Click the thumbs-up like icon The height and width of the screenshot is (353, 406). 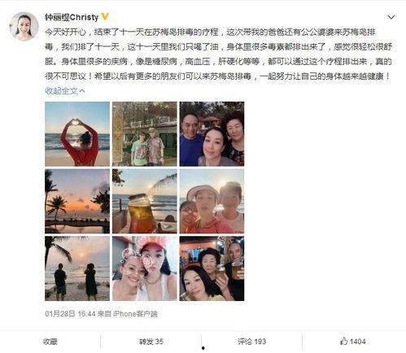pos(343,341)
